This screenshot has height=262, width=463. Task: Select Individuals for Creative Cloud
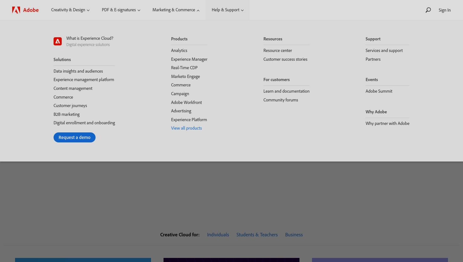218,234
